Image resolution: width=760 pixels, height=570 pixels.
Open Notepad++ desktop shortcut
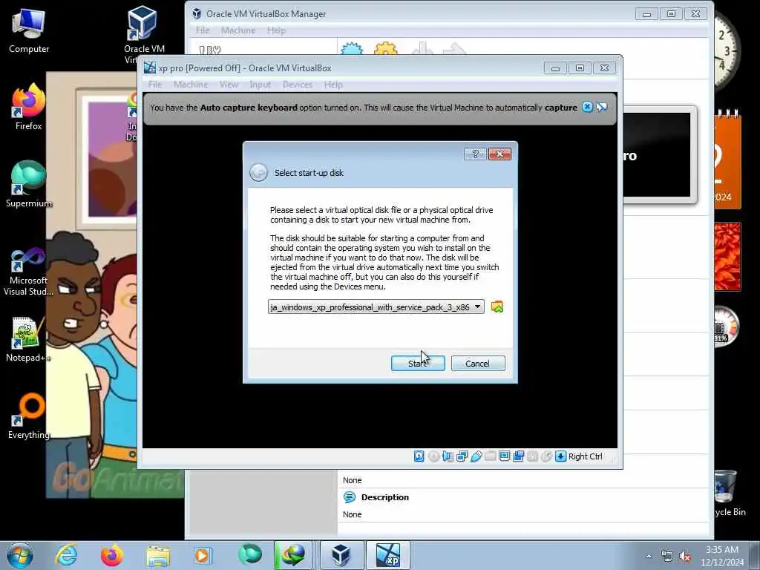point(29,339)
